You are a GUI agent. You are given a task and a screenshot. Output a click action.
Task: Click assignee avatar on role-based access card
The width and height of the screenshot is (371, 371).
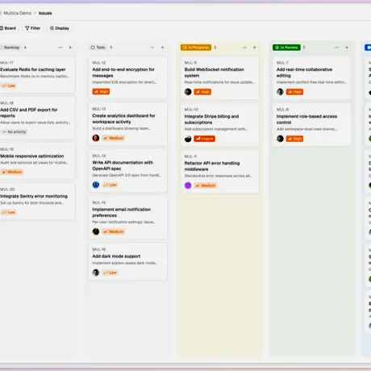tap(280, 139)
